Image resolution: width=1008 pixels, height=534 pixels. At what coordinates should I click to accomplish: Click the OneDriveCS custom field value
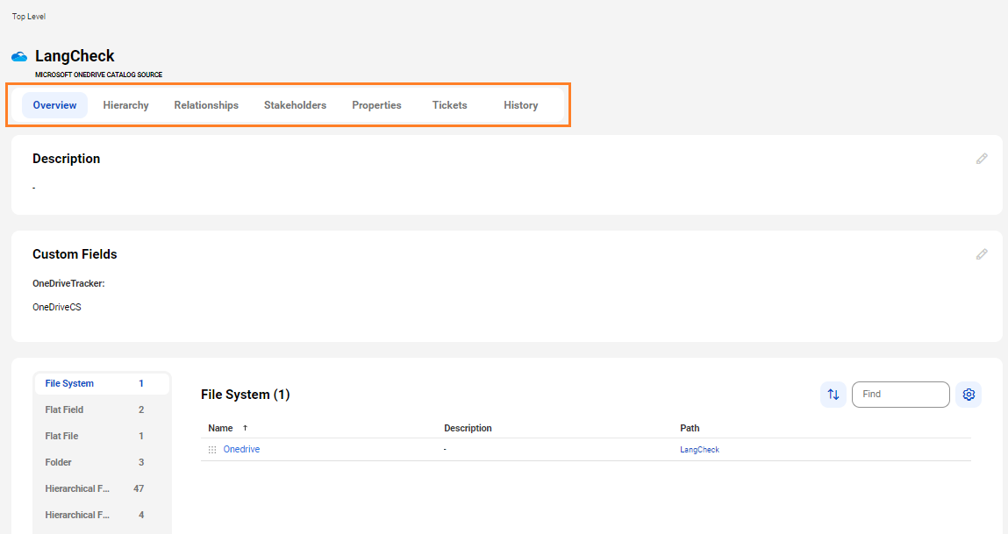(x=57, y=307)
